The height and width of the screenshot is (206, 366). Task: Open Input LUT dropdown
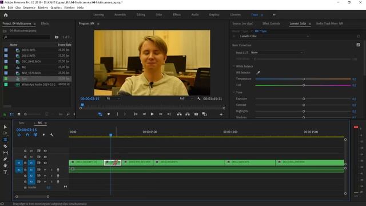point(277,53)
